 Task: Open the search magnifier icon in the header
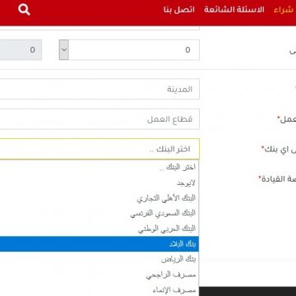(24, 10)
